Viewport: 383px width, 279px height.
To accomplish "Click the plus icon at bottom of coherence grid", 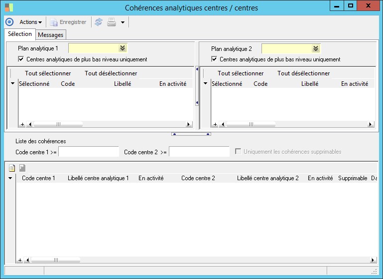I will tap(20, 260).
